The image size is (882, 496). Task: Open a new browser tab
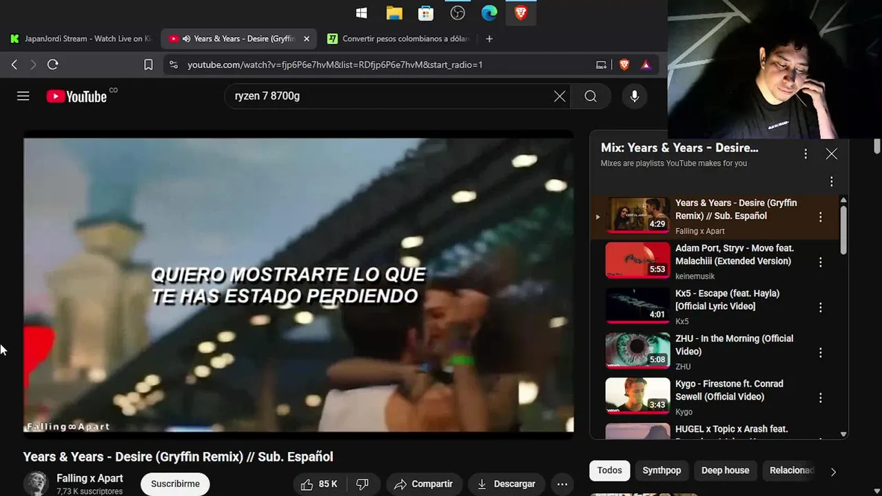[x=489, y=39]
